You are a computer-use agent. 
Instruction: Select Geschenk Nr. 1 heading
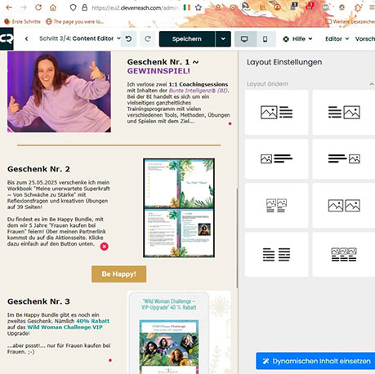163,62
